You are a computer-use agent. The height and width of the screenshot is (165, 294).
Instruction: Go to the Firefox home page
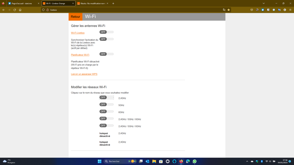pyautogui.click(x=20, y=10)
